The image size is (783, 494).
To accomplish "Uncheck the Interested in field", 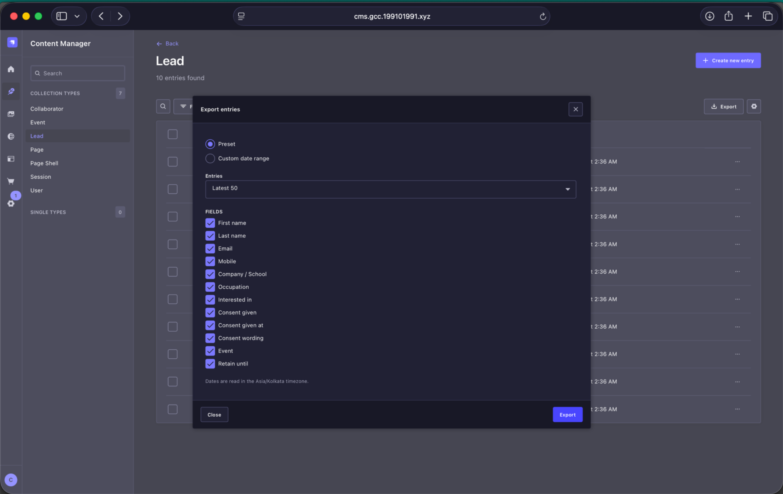I will (210, 300).
